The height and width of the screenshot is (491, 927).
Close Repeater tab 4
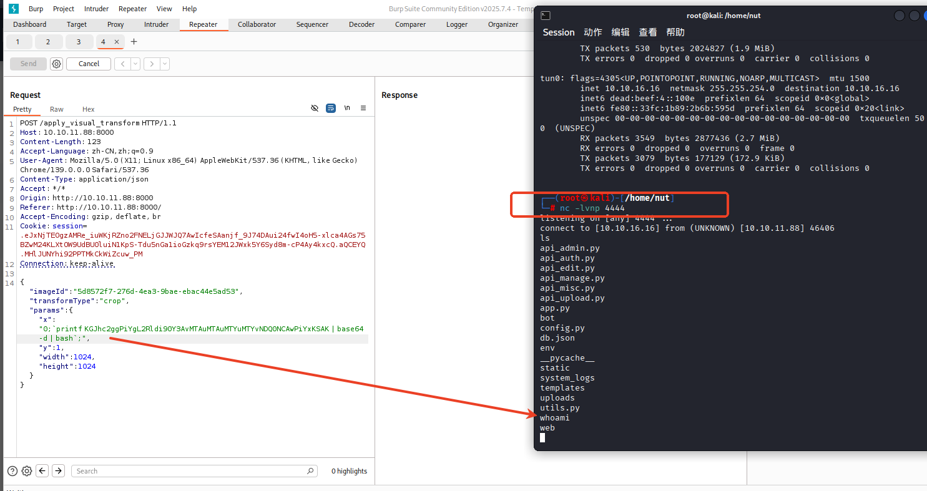click(117, 42)
